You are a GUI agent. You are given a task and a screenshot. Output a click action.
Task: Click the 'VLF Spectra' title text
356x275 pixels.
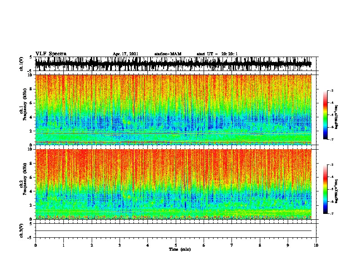[x=51, y=54]
